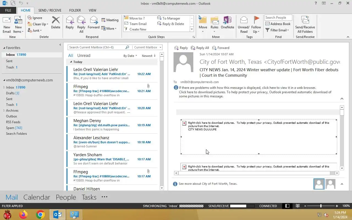Create a New Email
352x220 pixels.
(7, 24)
